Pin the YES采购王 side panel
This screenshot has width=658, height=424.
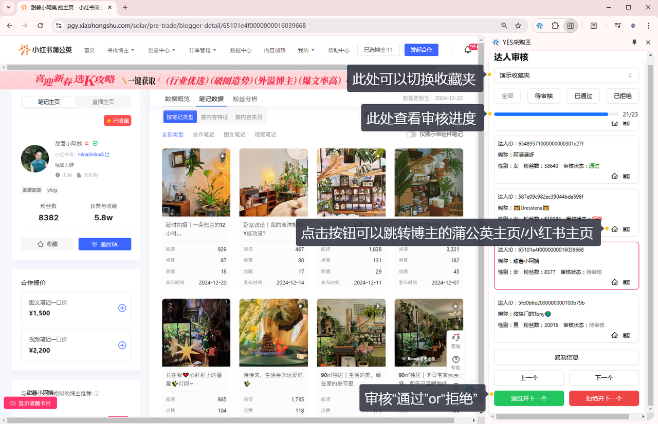[x=634, y=42]
